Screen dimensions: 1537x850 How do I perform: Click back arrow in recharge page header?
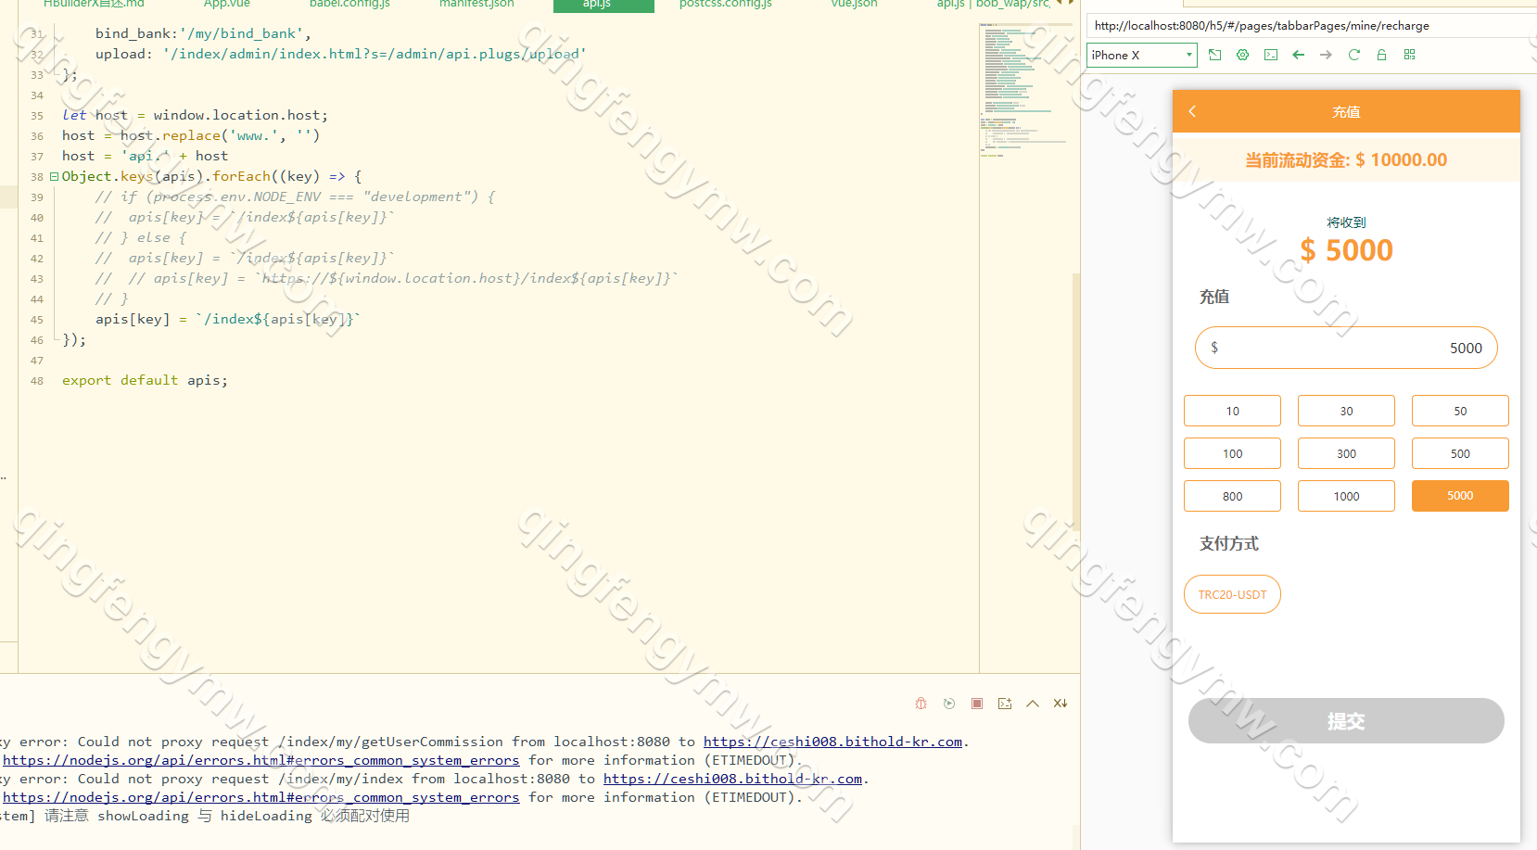pyautogui.click(x=1193, y=111)
